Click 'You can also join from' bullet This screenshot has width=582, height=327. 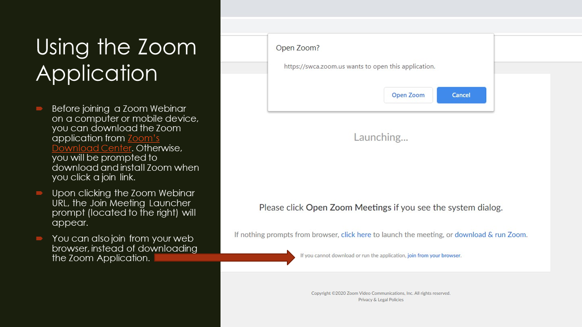[x=125, y=248]
